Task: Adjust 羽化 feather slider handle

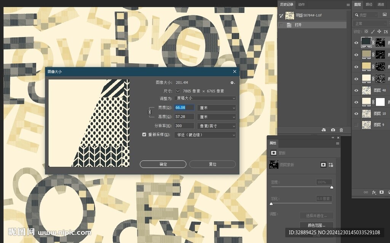Action: (x=271, y=204)
